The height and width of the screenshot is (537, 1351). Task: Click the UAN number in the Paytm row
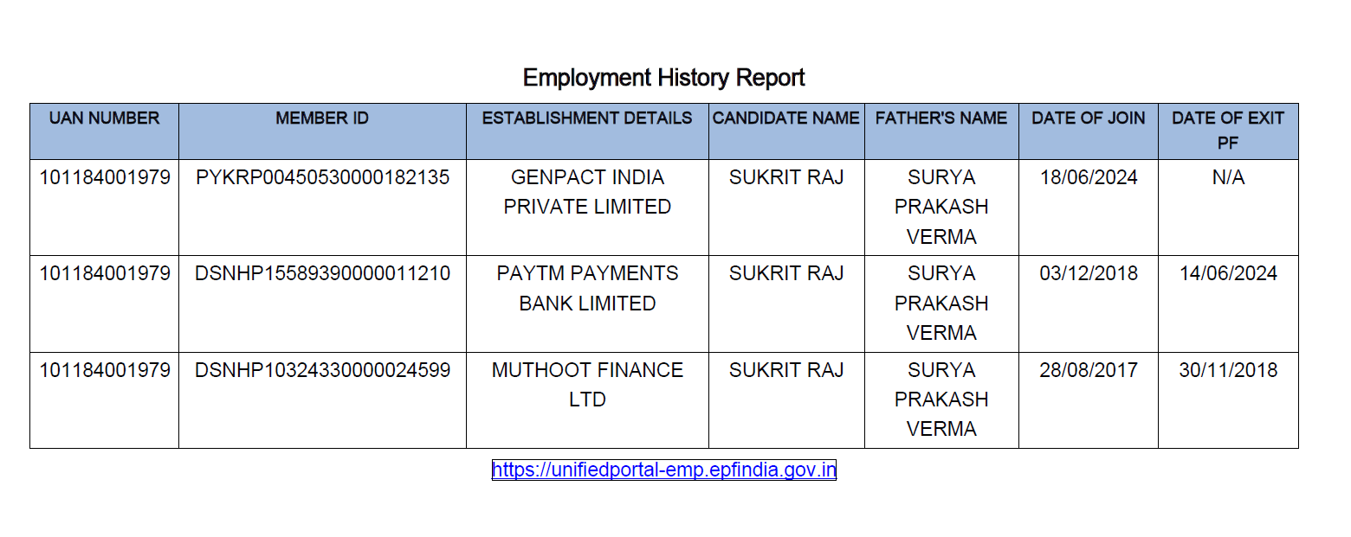tap(105, 273)
